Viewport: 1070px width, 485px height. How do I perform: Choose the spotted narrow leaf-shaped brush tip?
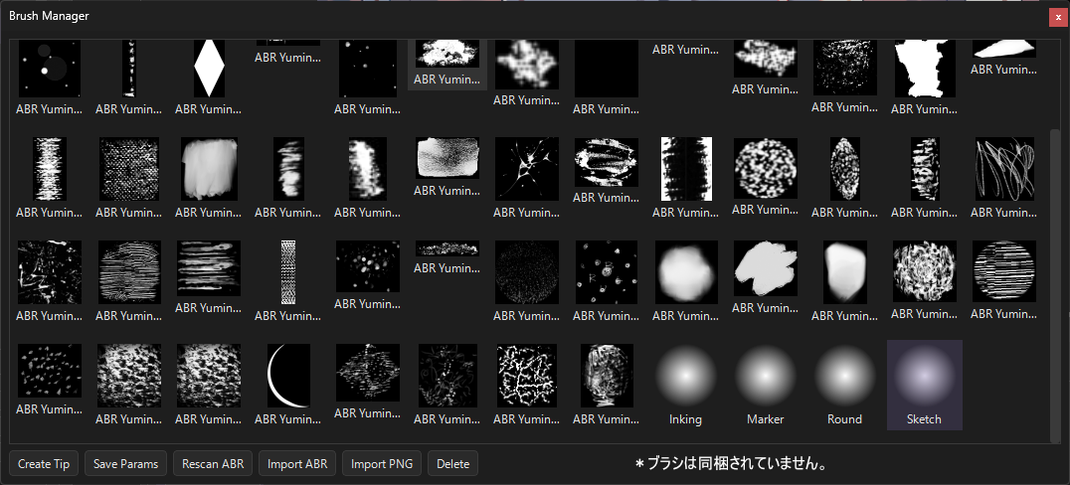click(845, 169)
